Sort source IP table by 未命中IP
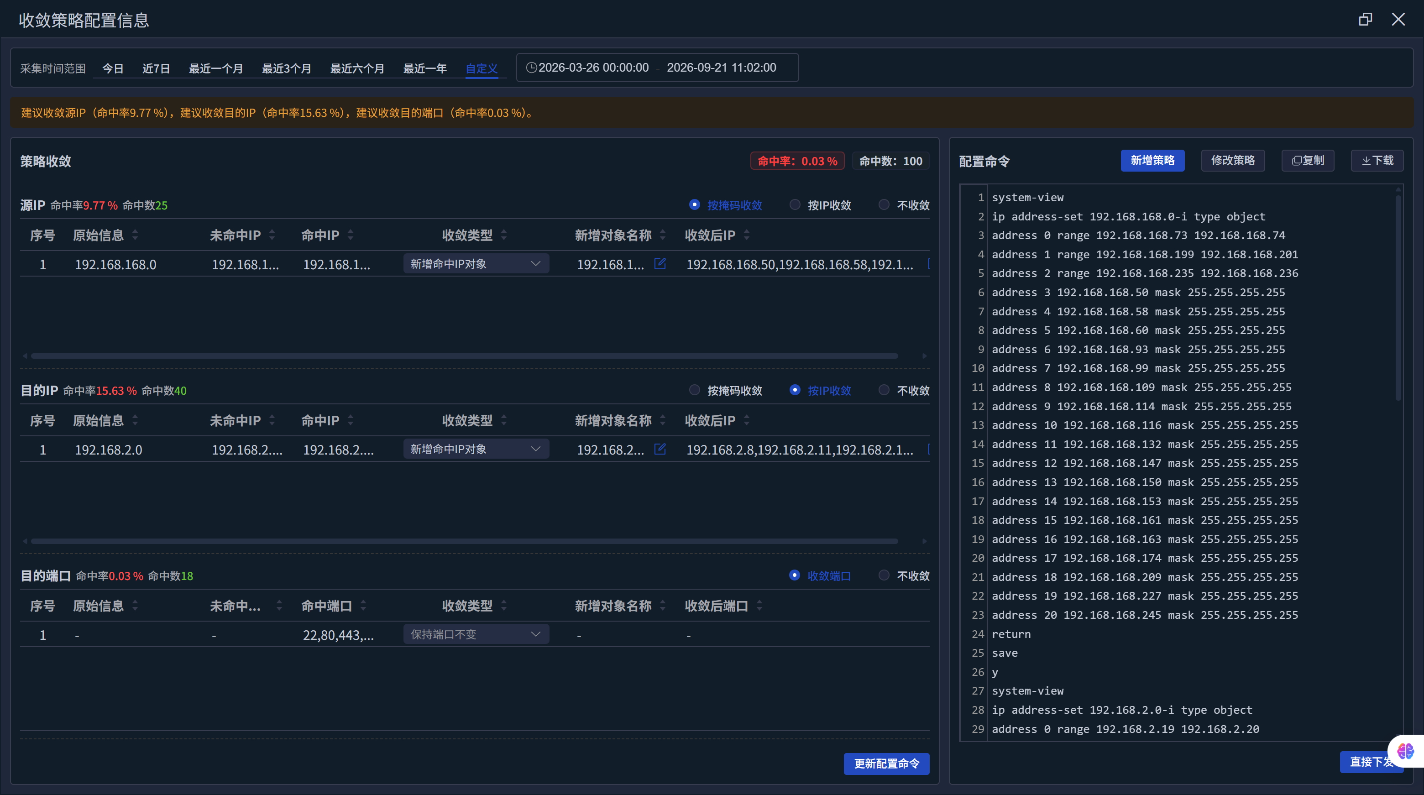1424x795 pixels. pos(272,235)
